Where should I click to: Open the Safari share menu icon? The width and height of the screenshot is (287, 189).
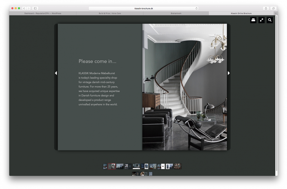click(x=266, y=8)
